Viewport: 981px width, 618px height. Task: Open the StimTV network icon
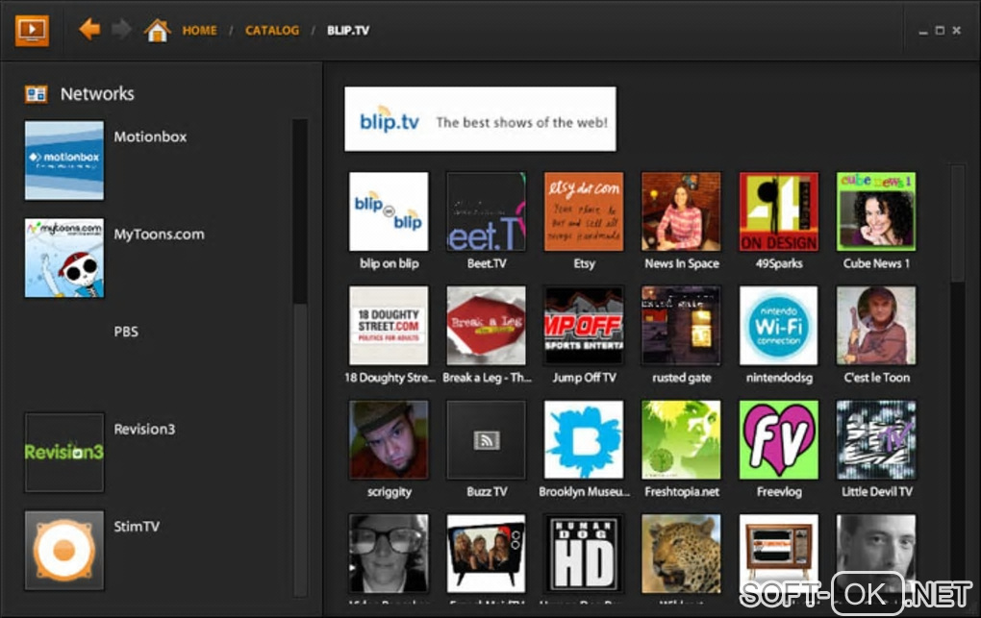pyautogui.click(x=64, y=551)
